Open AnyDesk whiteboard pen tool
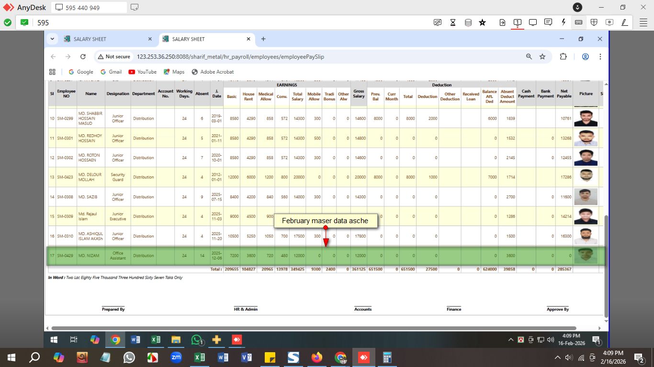 pos(624,22)
